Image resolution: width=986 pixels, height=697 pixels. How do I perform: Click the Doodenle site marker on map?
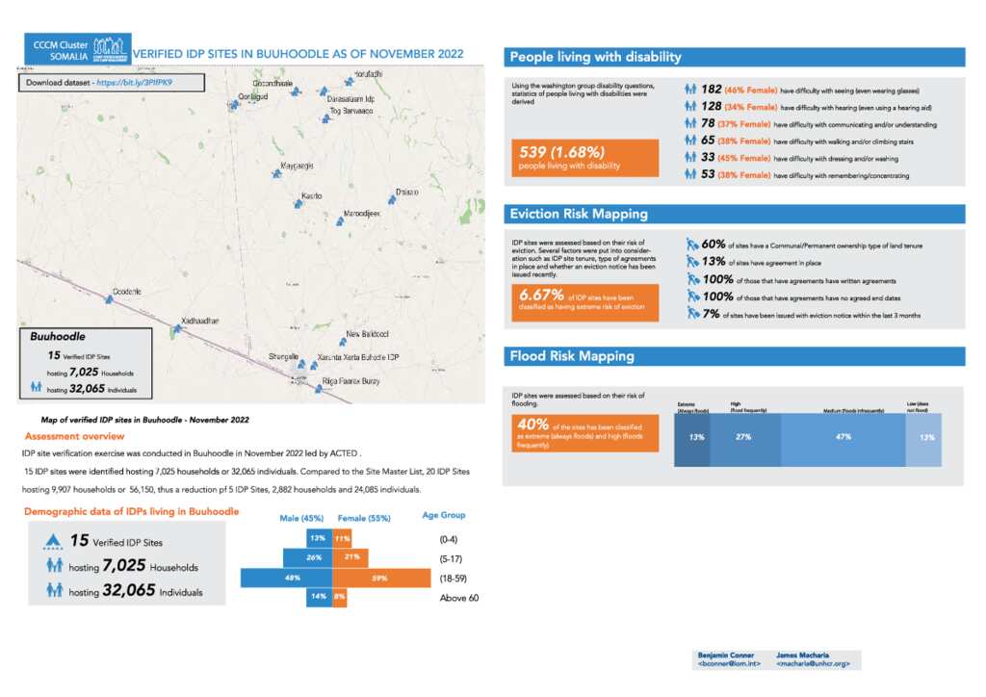pos(109,299)
